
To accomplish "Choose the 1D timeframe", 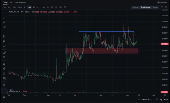I will [34, 7].
